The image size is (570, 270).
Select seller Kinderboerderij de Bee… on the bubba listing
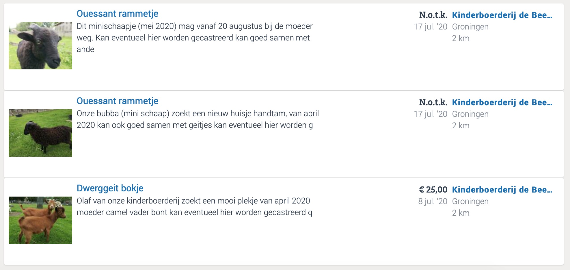pyautogui.click(x=502, y=102)
